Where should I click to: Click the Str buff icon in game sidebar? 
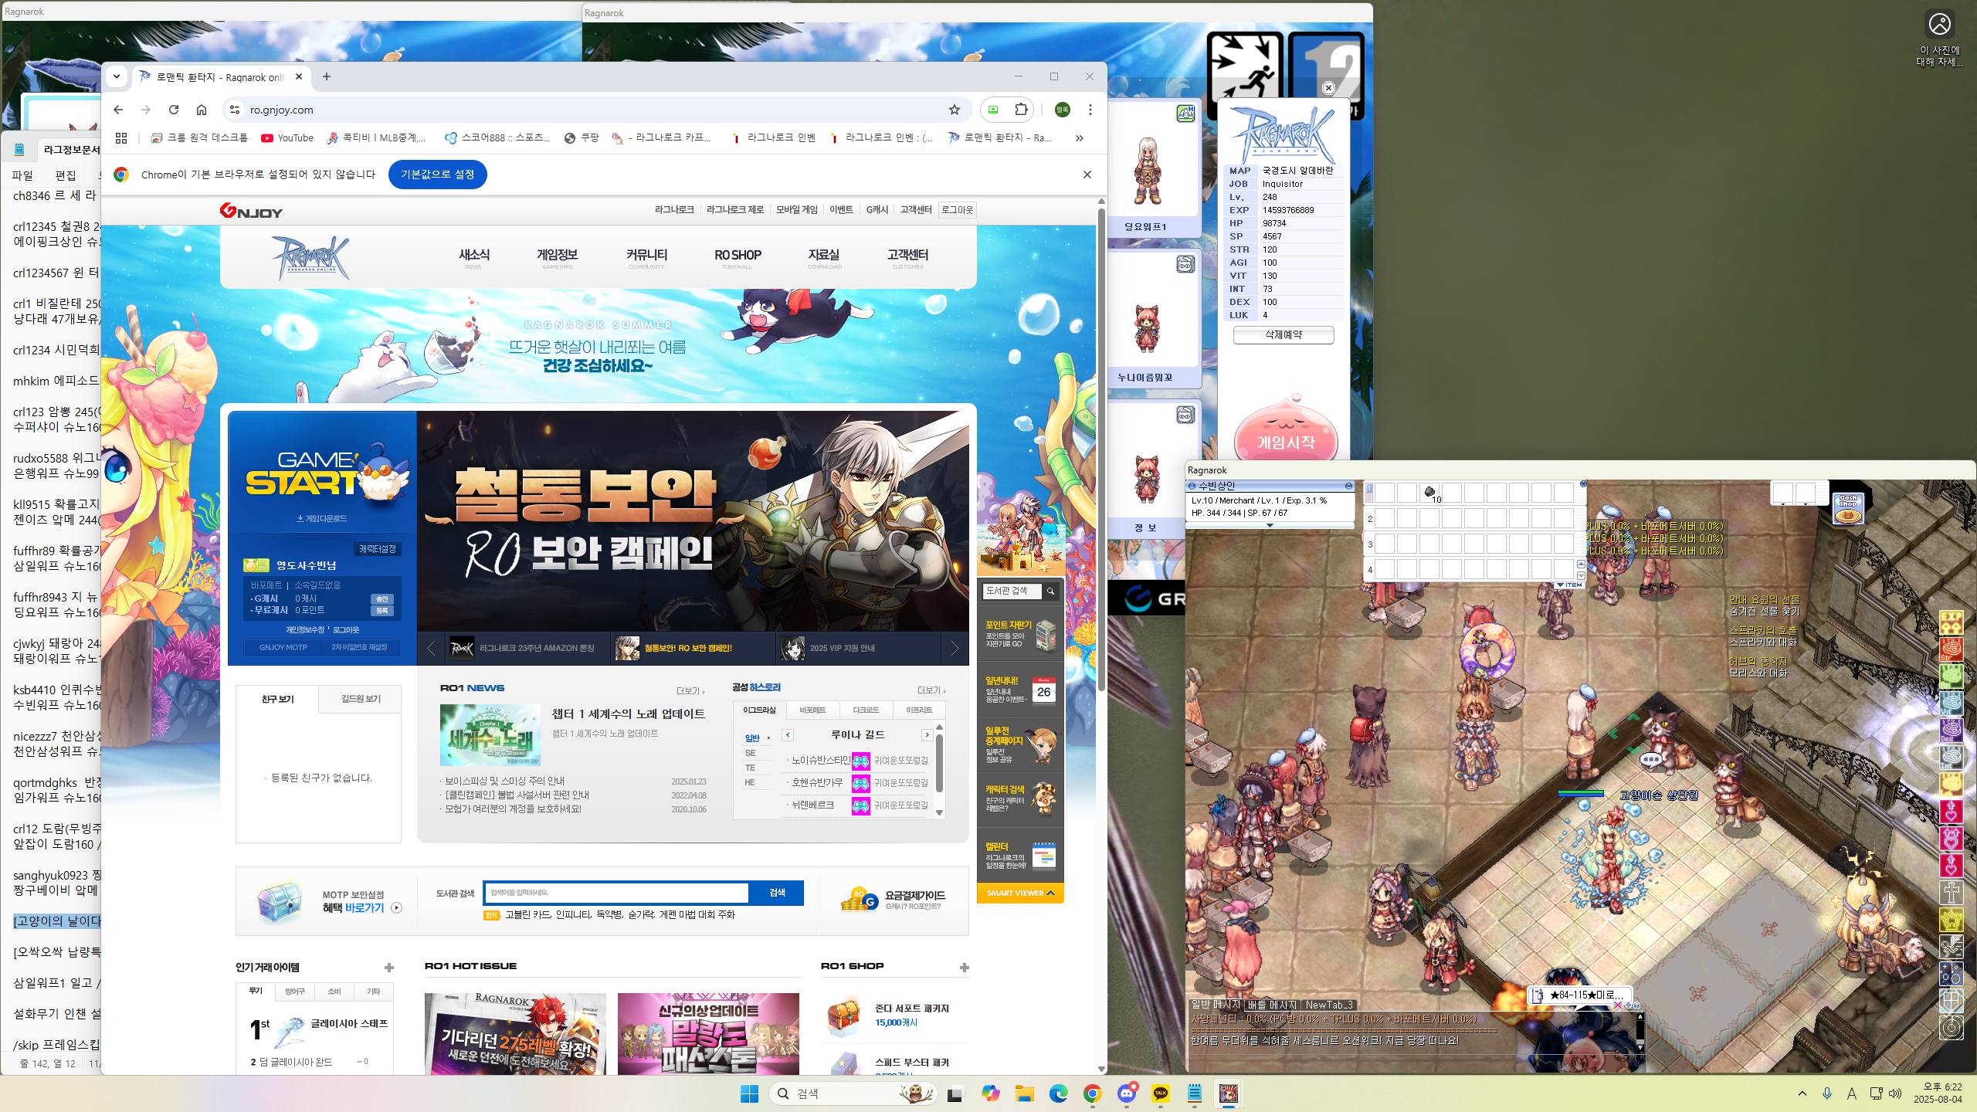(1951, 649)
